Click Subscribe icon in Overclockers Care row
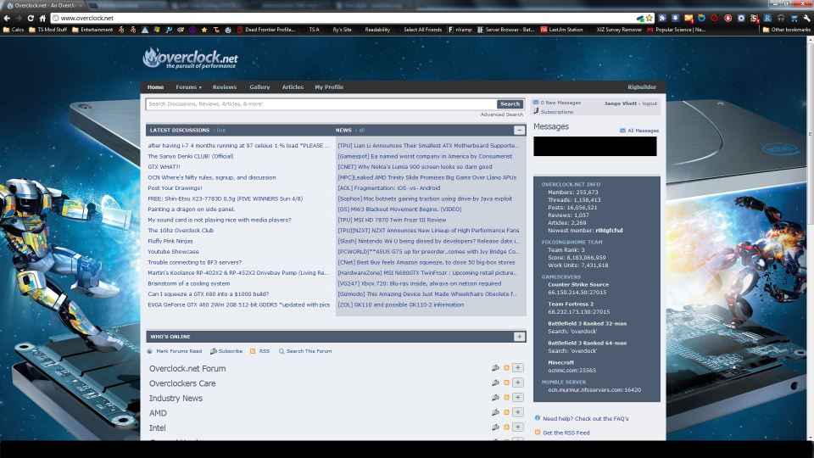 click(495, 383)
